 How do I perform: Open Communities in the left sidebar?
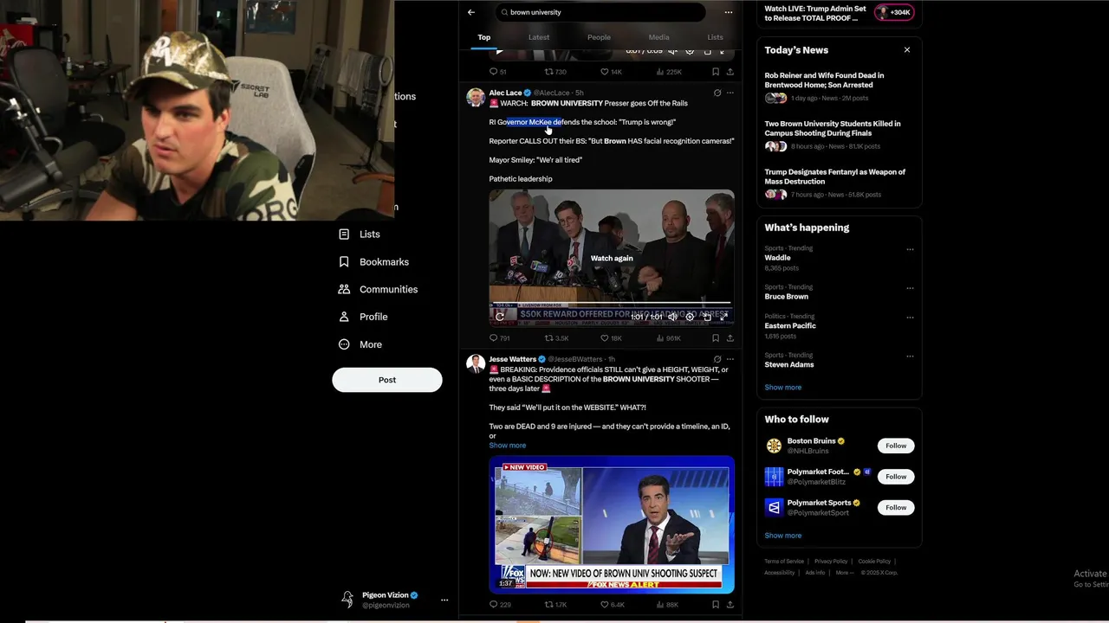(378, 290)
